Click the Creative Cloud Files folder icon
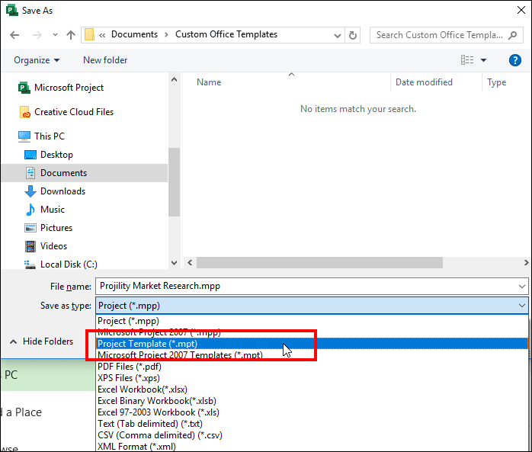The height and width of the screenshot is (452, 532). click(24, 112)
